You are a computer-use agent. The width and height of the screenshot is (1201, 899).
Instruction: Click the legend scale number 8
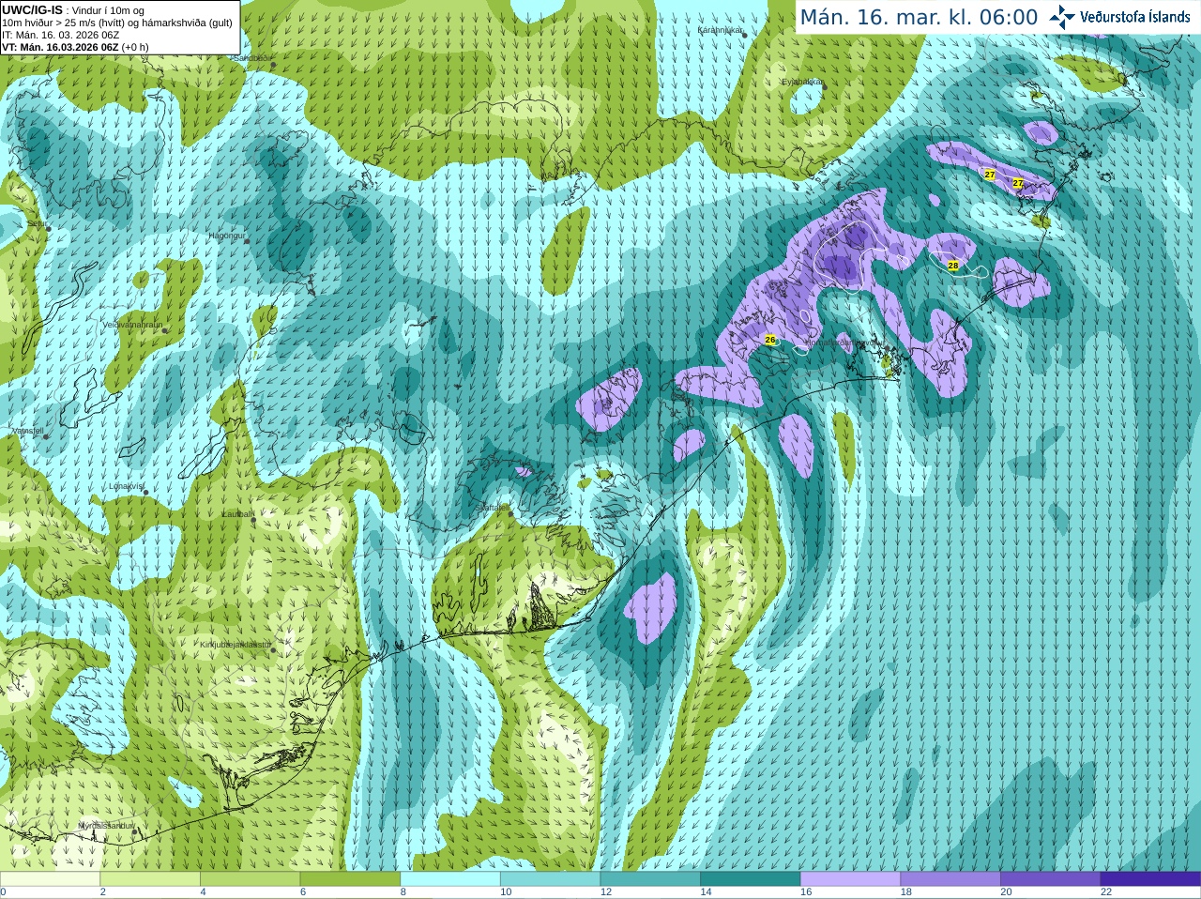tap(403, 892)
